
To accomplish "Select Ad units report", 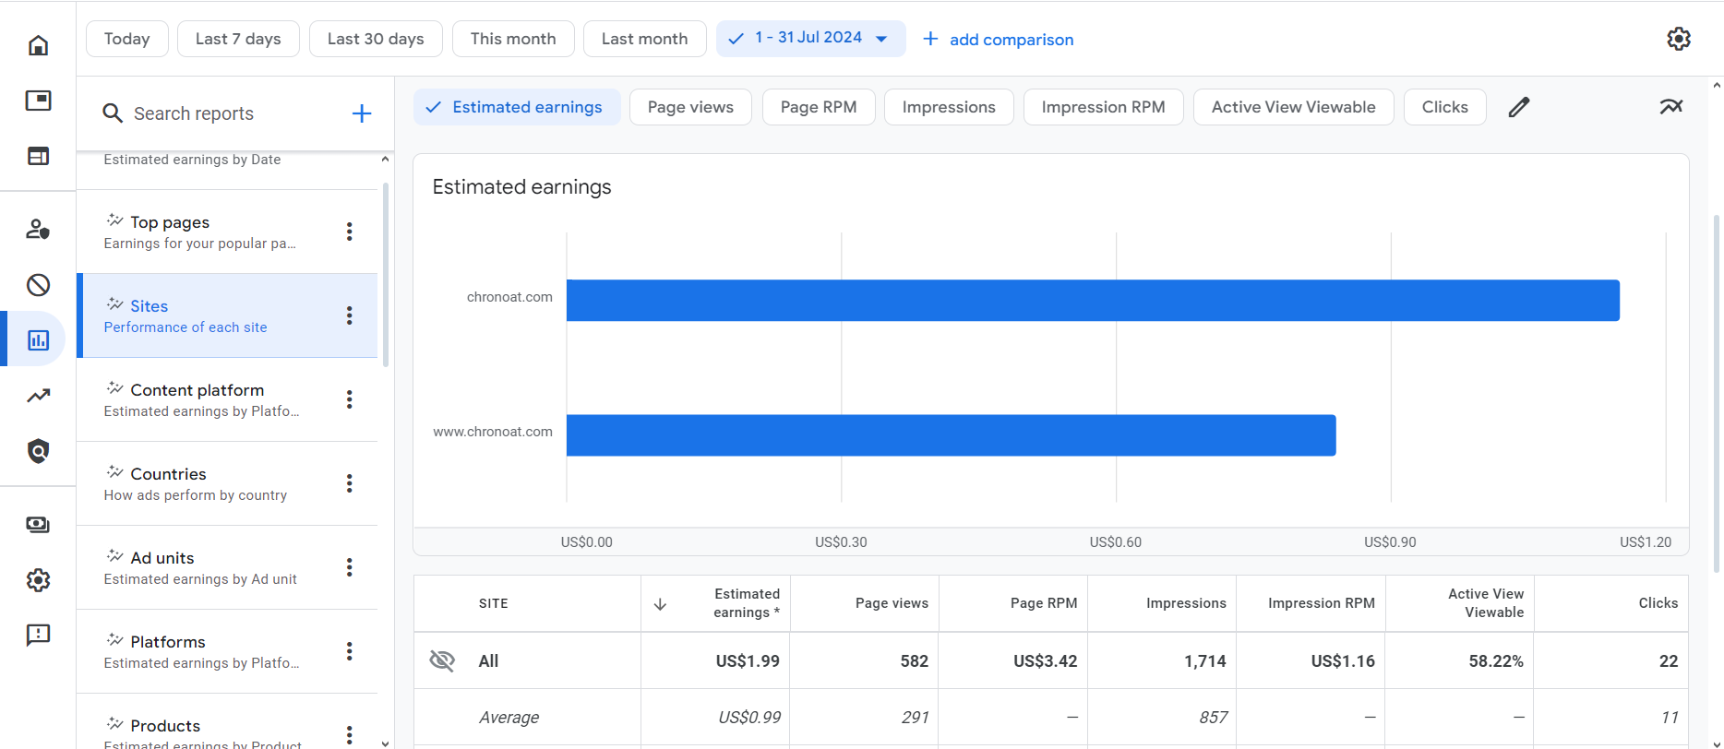I will [227, 567].
